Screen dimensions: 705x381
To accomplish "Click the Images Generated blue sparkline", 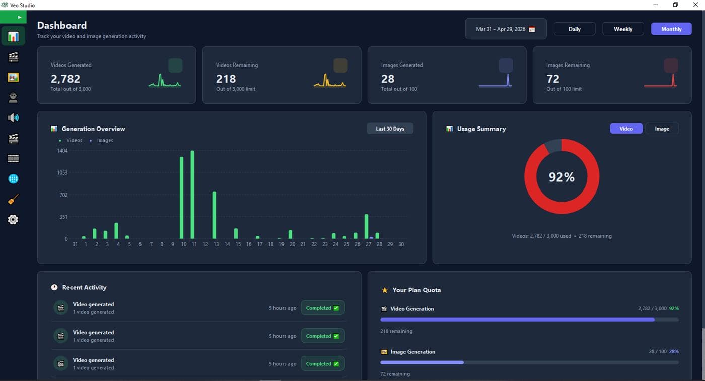I will pos(495,81).
